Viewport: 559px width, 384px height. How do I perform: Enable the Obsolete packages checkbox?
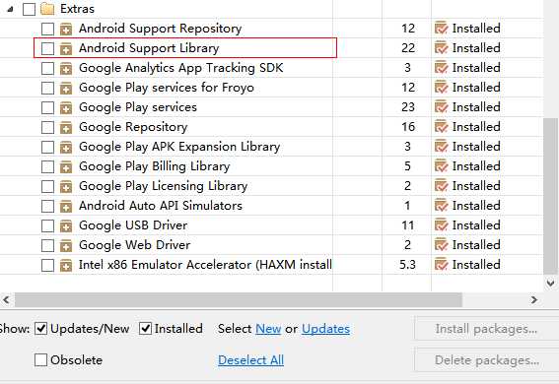click(40, 359)
